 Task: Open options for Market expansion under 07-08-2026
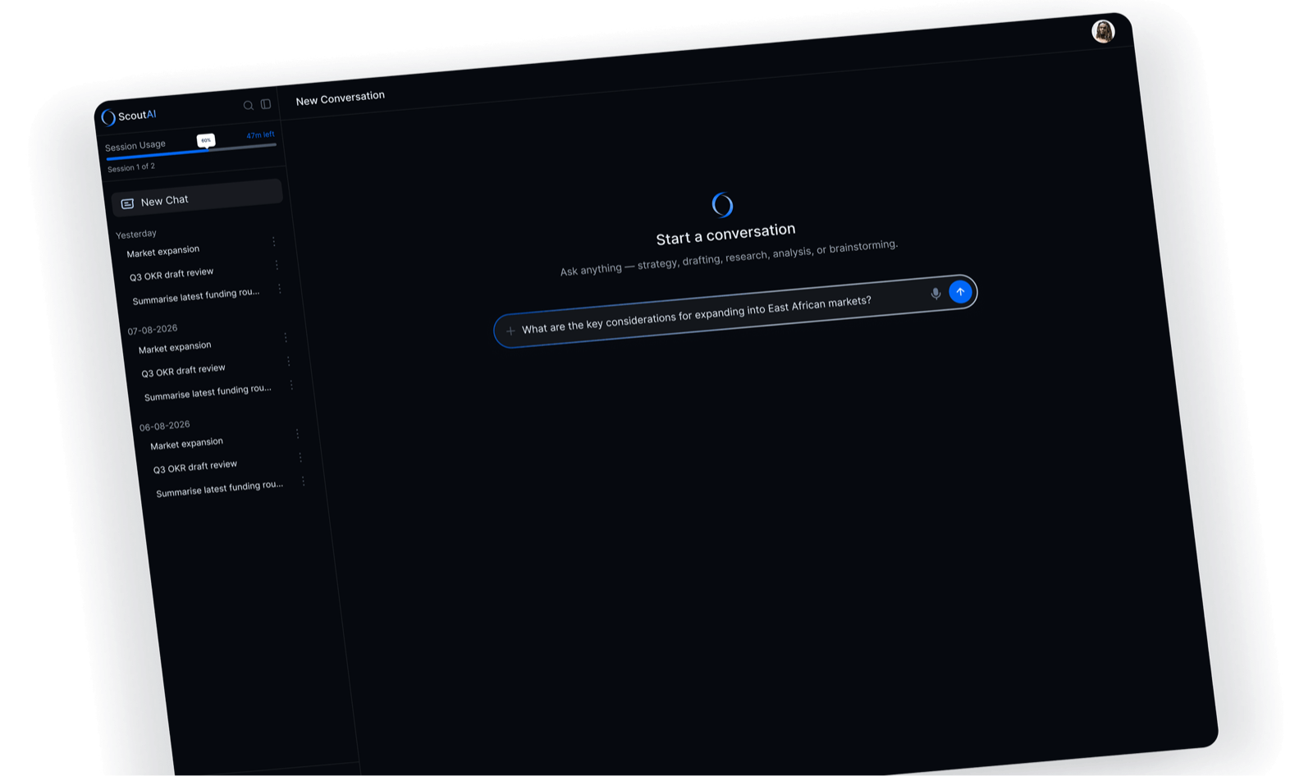(286, 337)
